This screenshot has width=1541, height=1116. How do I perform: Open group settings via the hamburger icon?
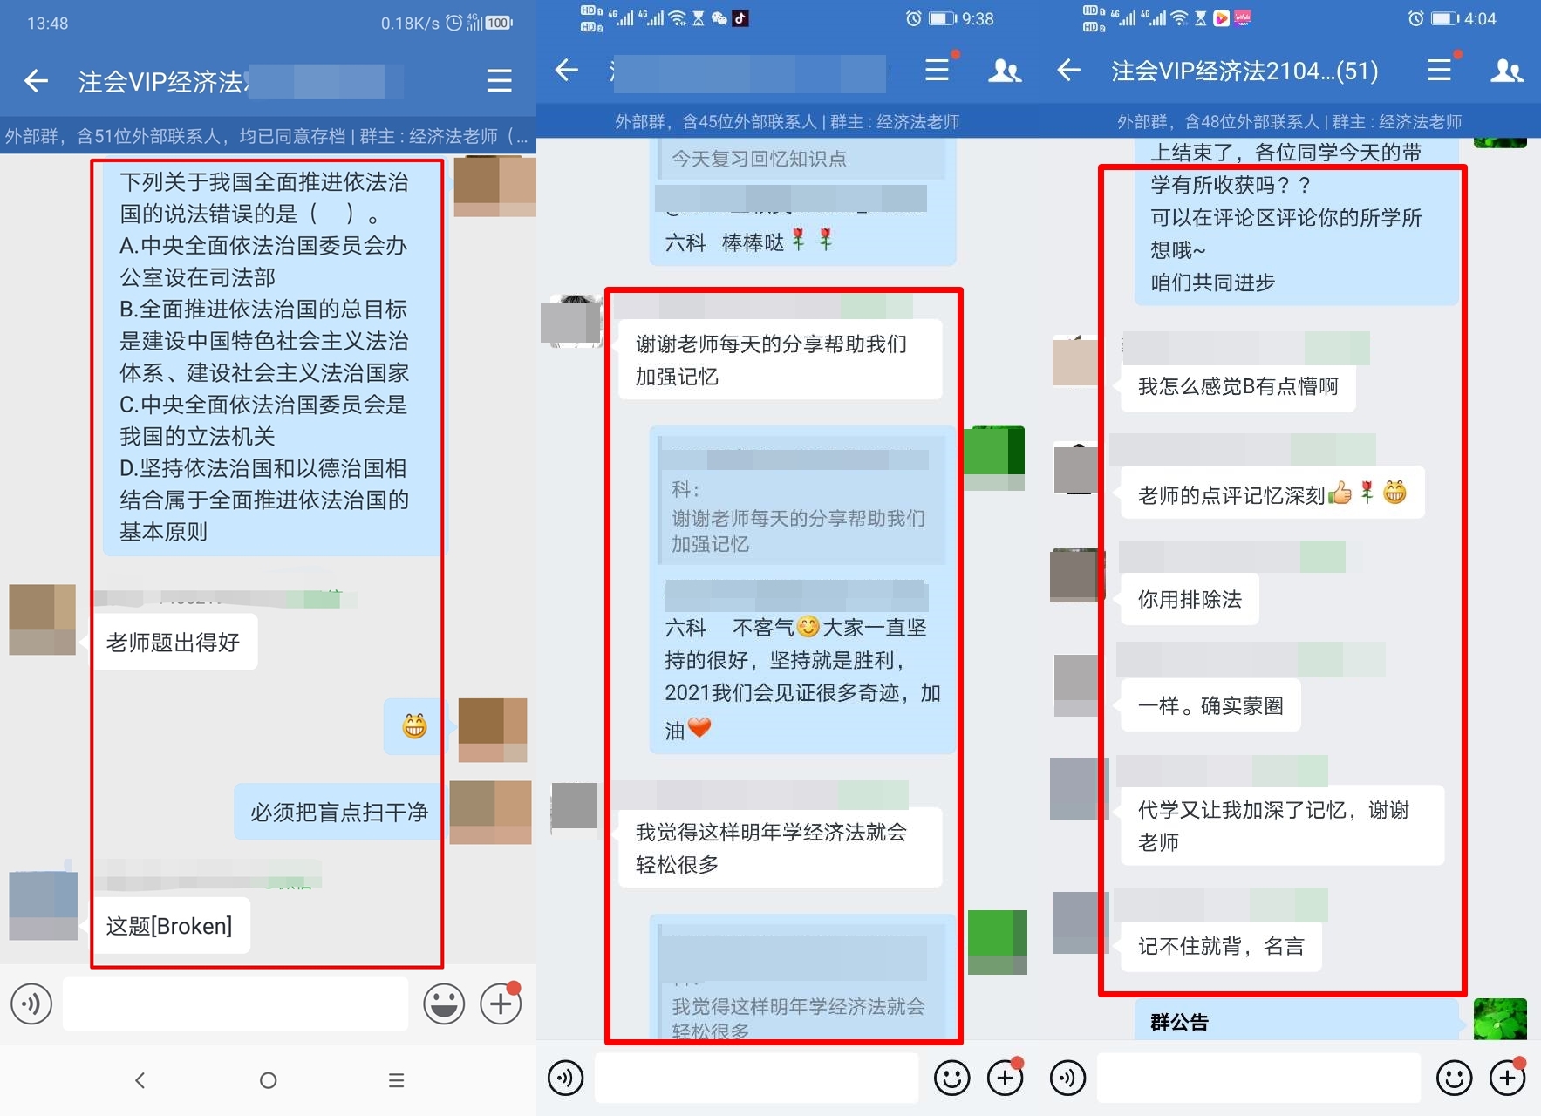coord(499,80)
